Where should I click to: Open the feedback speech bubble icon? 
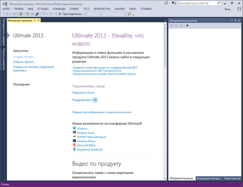click(x=166, y=3)
